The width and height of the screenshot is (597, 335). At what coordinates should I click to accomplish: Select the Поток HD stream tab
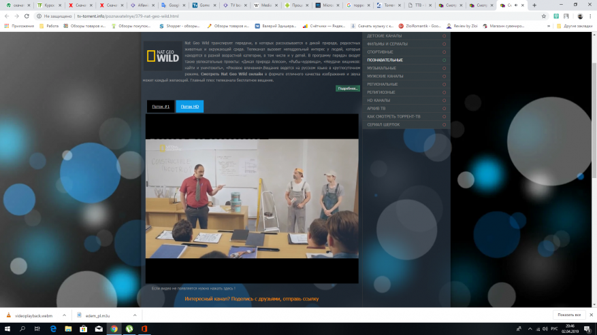pyautogui.click(x=190, y=107)
